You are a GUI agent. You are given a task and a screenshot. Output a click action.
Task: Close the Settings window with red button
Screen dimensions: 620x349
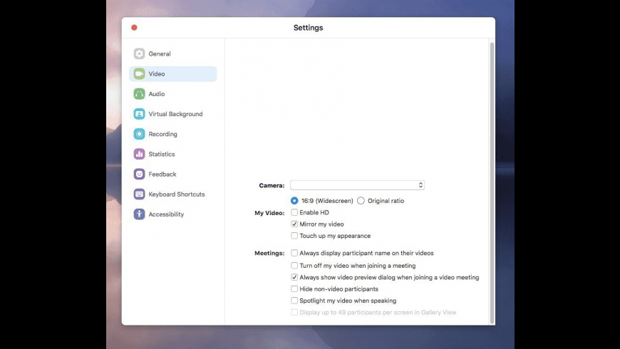134,28
